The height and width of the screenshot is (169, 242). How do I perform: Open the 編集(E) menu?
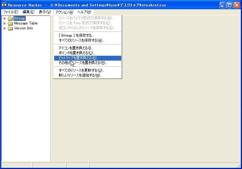28,12
